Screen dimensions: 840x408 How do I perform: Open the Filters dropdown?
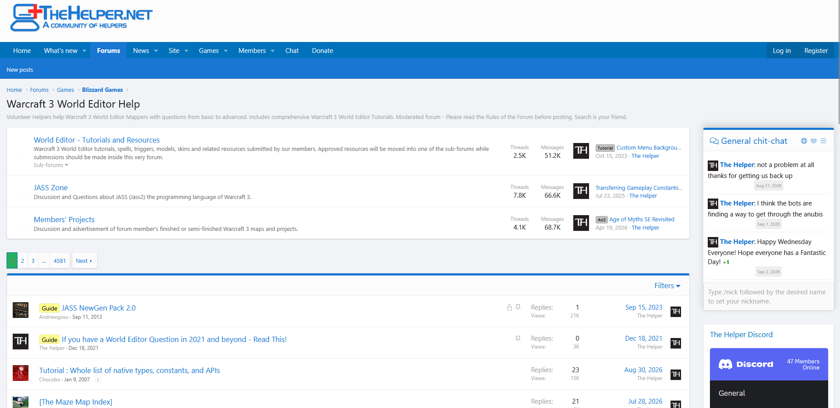coord(667,286)
